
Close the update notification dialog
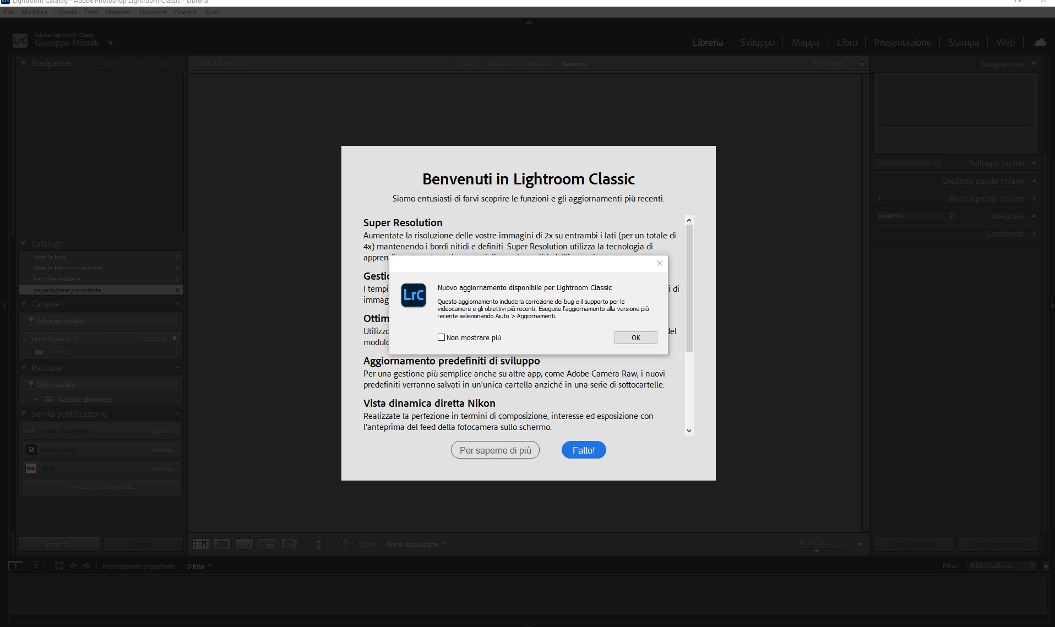tap(660, 263)
